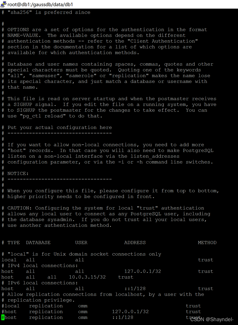Click the green cursor block on last line
The height and width of the screenshot is (325, 238).
click(3, 317)
